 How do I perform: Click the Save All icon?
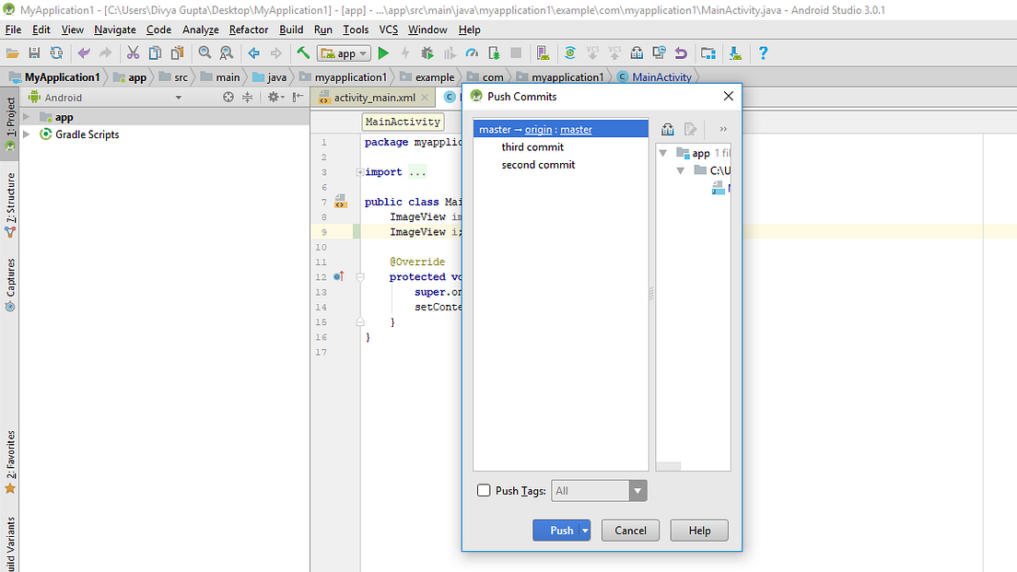tap(35, 53)
